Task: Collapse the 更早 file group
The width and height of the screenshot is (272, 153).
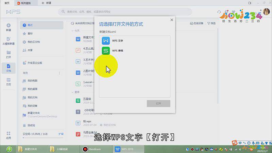Action: coord(73,92)
